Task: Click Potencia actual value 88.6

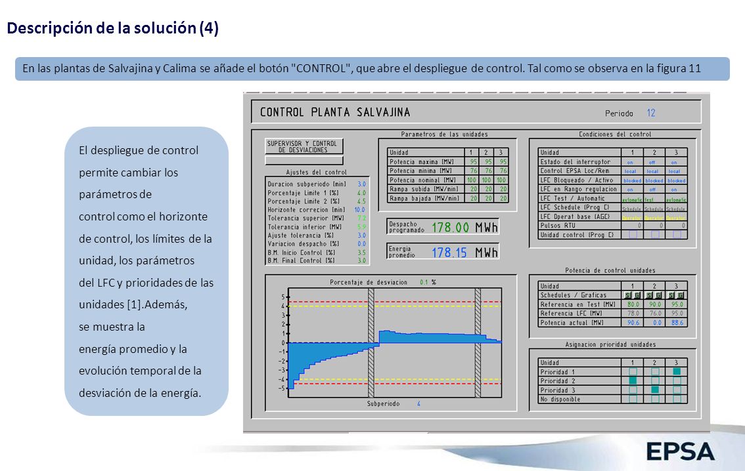Action: tap(677, 323)
